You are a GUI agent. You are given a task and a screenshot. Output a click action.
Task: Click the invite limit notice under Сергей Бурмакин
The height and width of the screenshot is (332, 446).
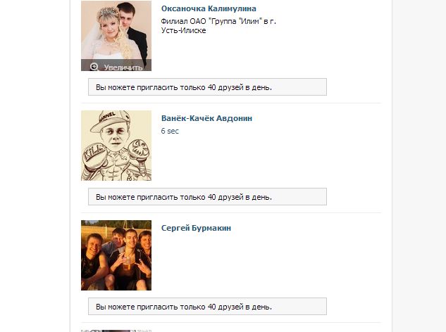click(207, 306)
